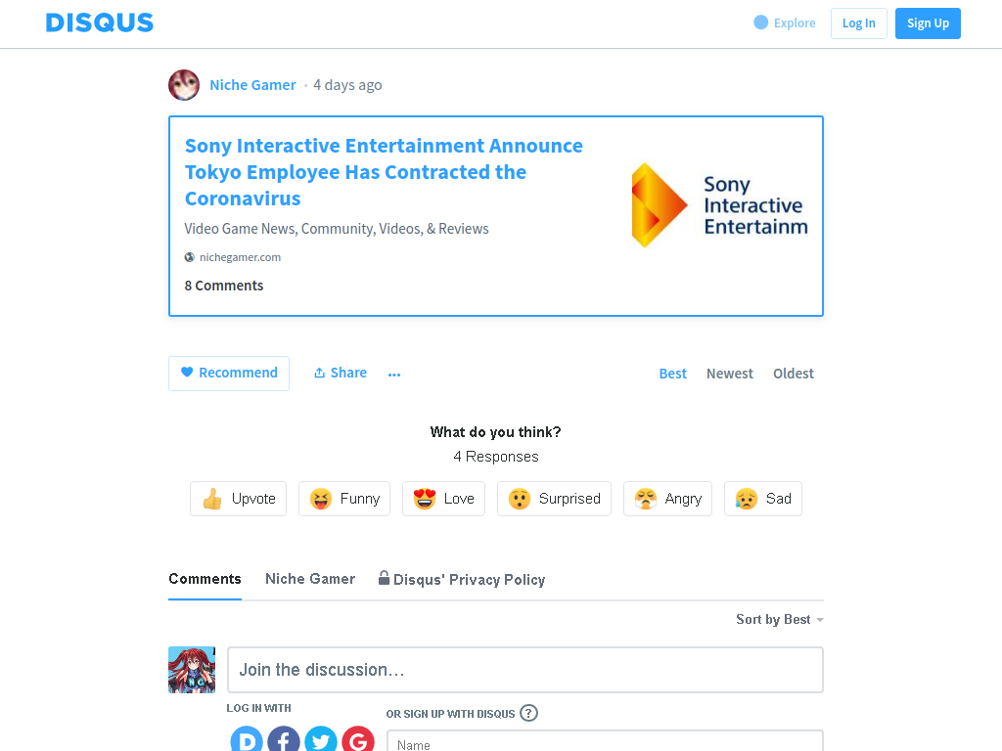
Task: Log in with the Facebook icon
Action: pos(284,739)
